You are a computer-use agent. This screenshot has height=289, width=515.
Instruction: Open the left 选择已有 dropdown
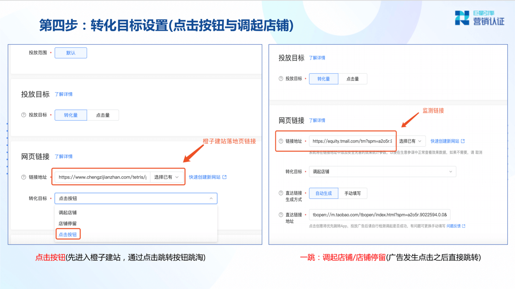click(x=167, y=177)
